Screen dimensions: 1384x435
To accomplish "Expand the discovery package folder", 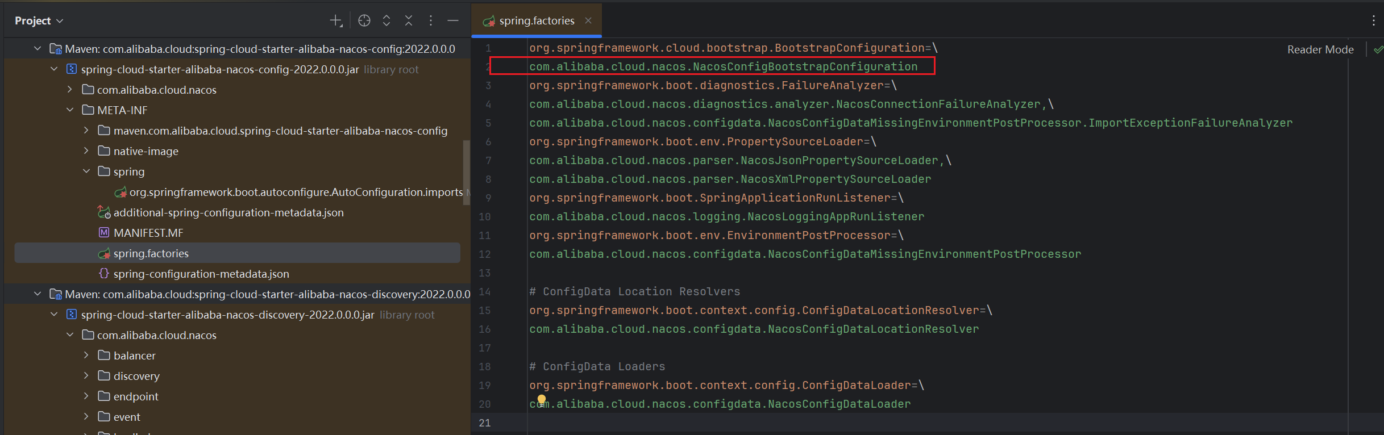I will tap(86, 376).
